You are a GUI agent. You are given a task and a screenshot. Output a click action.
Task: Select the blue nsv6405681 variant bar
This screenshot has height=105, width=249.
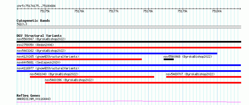(129, 65)
